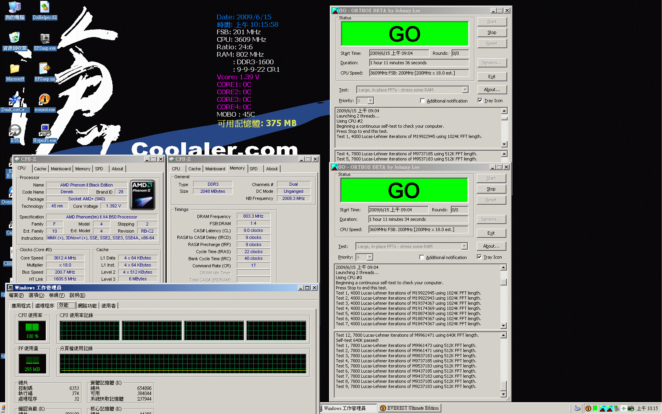Click About... in ORTHOS window testing CPU #0
The height and width of the screenshot is (414, 662).
[x=491, y=246]
